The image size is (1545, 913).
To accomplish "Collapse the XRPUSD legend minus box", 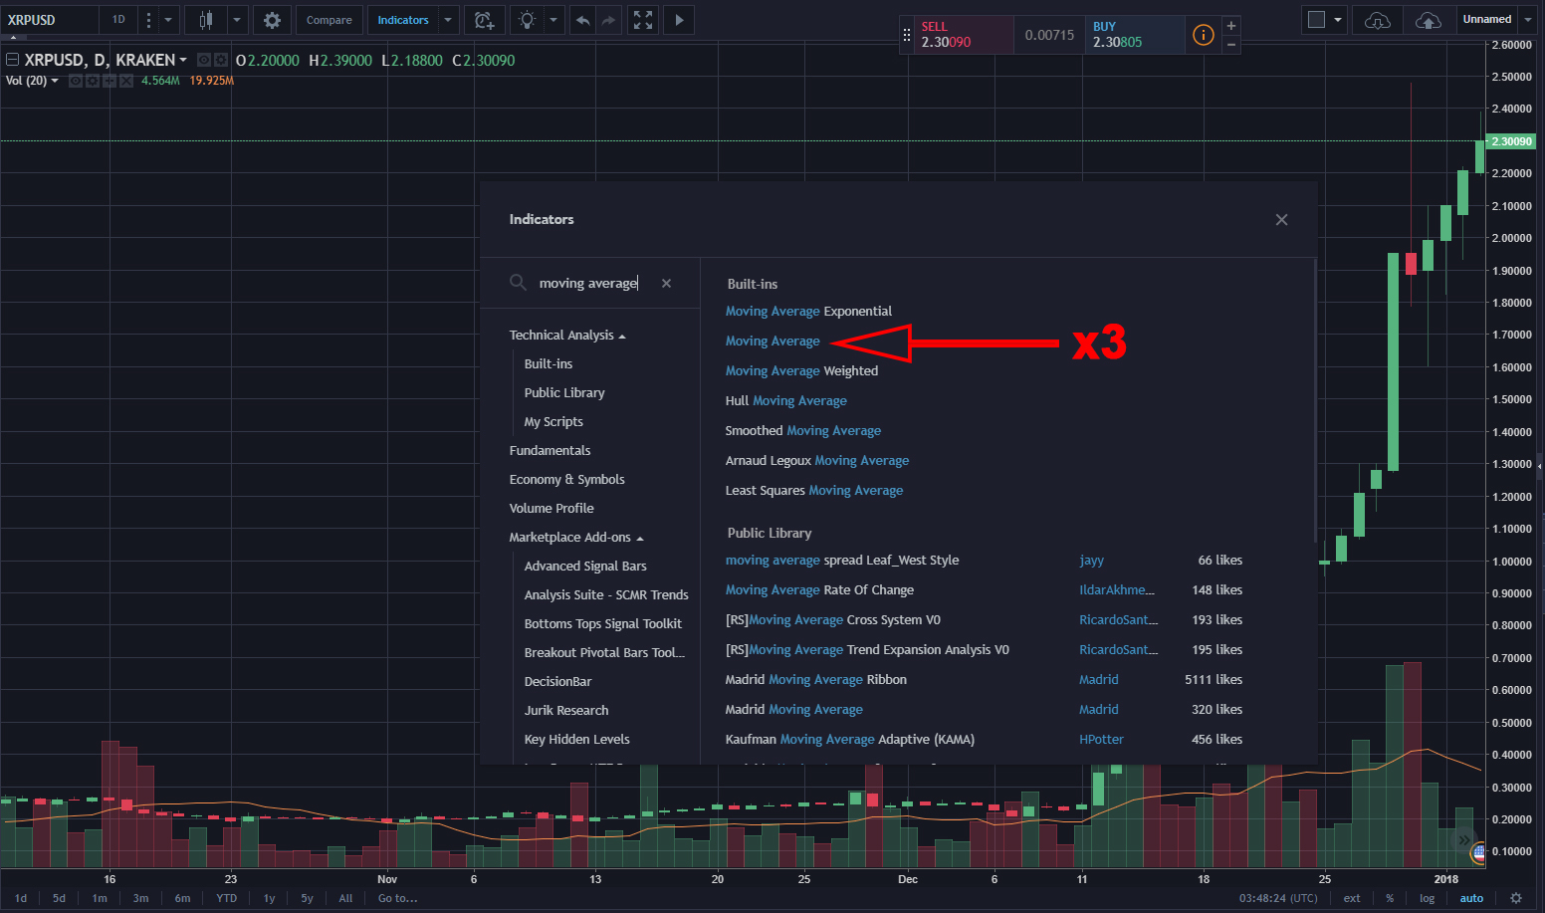I will [13, 60].
